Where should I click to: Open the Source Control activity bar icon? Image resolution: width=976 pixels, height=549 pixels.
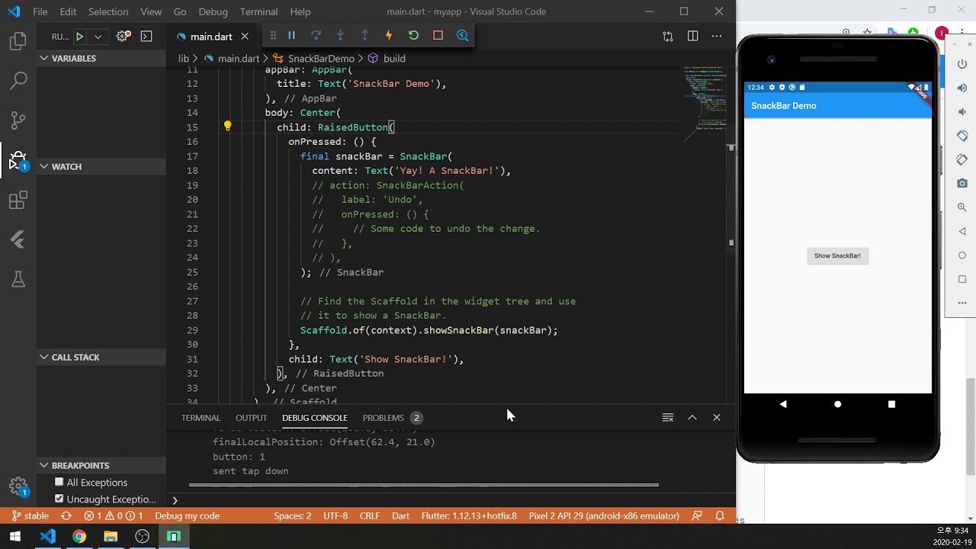(18, 120)
